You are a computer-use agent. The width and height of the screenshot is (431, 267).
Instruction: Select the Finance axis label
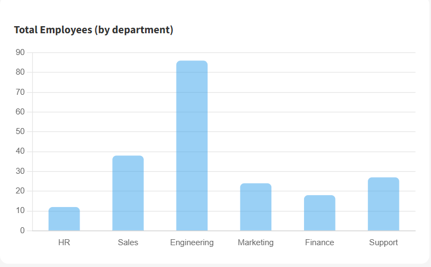coord(319,242)
